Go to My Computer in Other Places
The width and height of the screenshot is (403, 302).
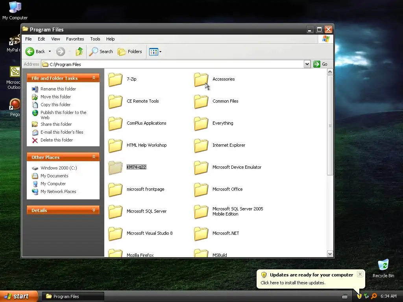[53, 184]
